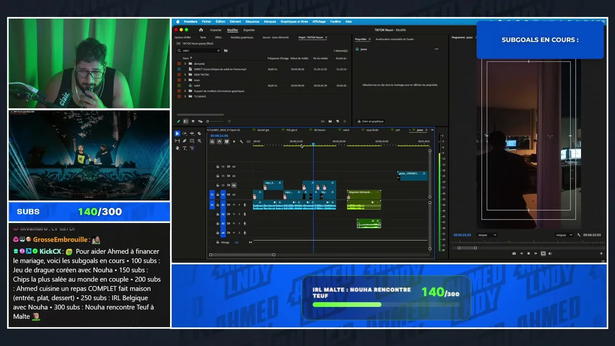The height and width of the screenshot is (346, 615).
Task: Expand the TU SAVAIS bin
Action: (x=185, y=96)
